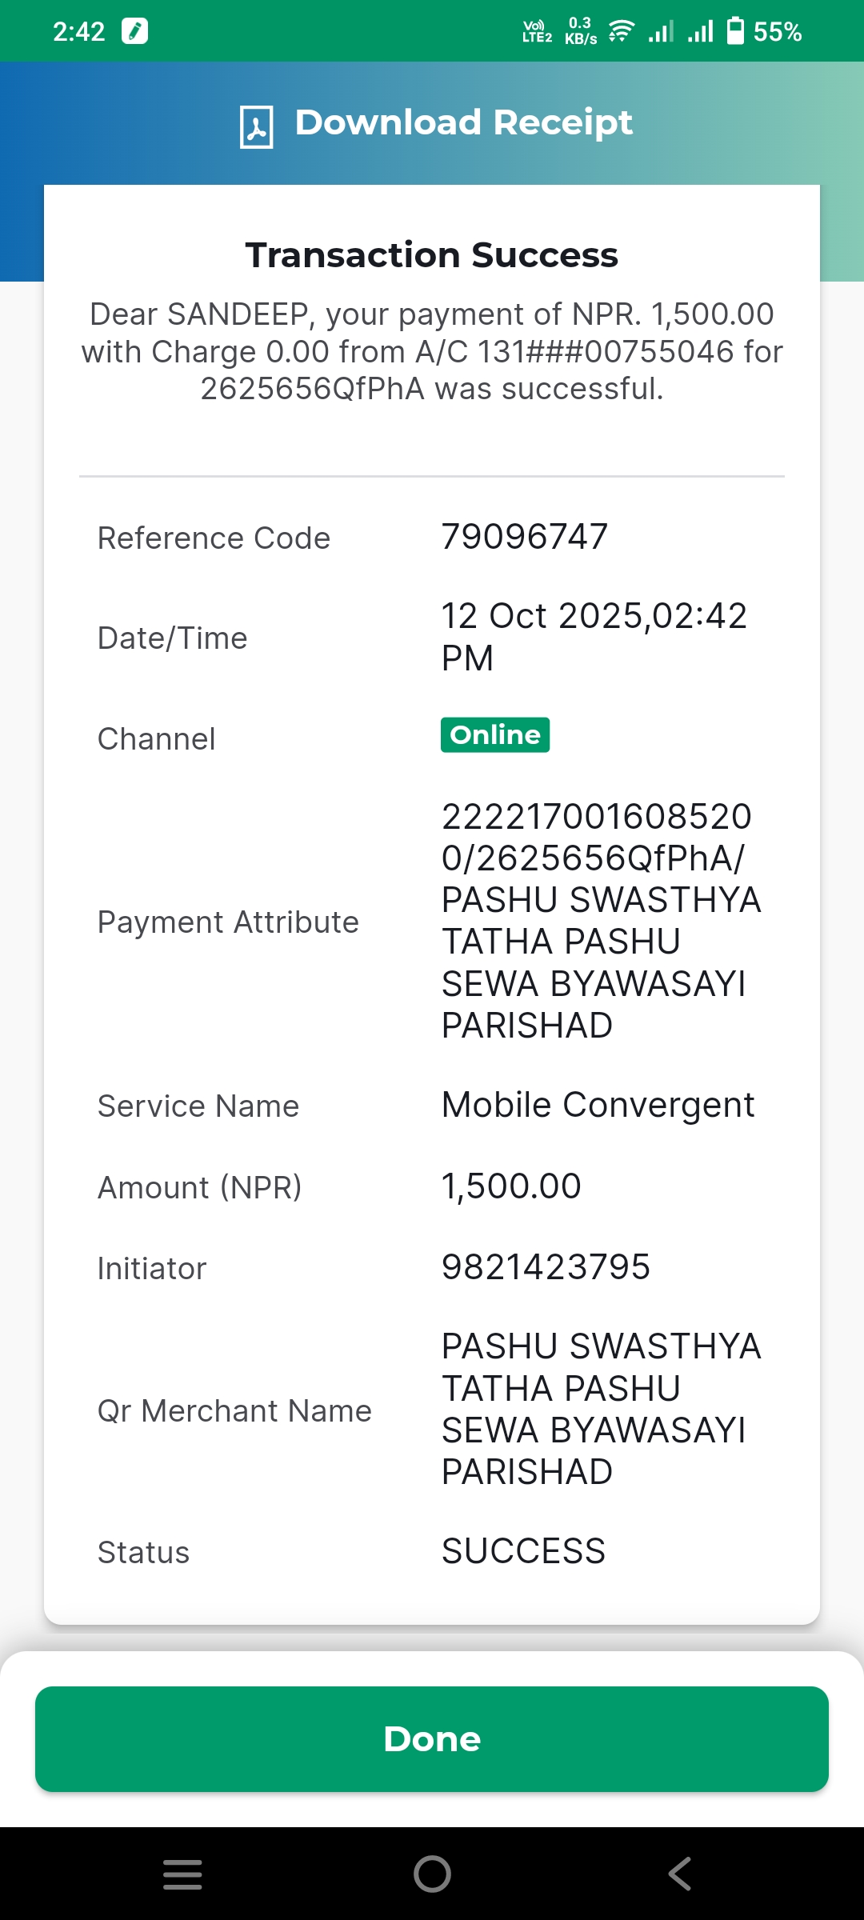The width and height of the screenshot is (864, 1920).
Task: Tap the VoLTE2 indicator icon
Action: [537, 31]
